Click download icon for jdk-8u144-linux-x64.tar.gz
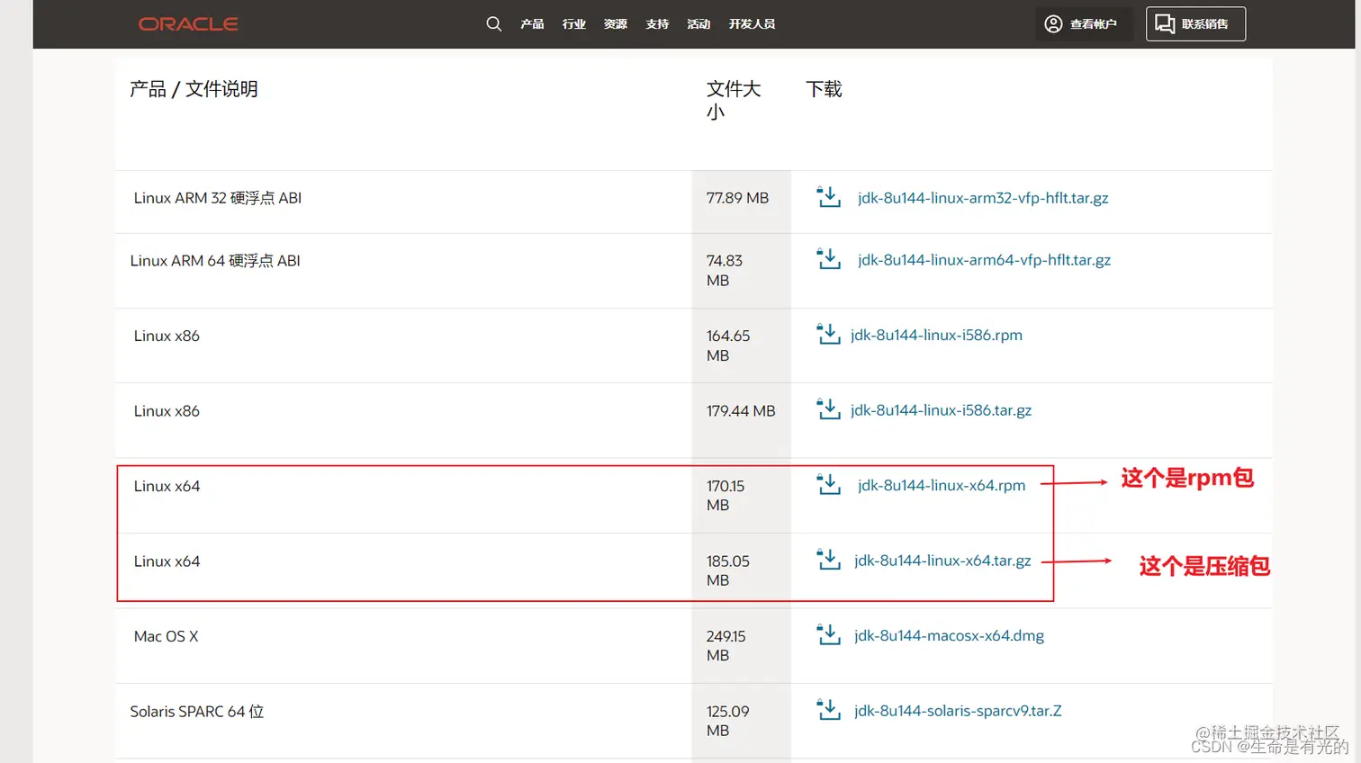The image size is (1361, 763). (x=828, y=560)
